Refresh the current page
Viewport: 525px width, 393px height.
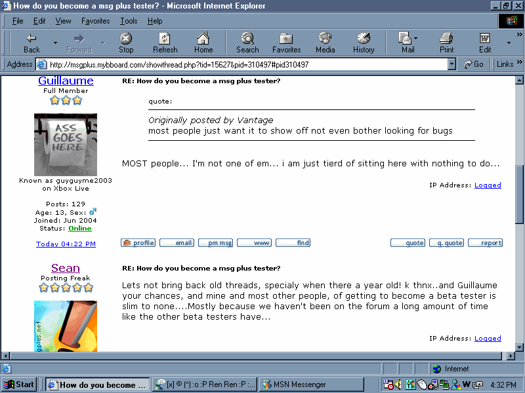point(165,43)
